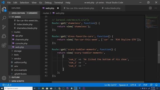Viewport: 160px width, 90px height.
Task: Open the Extensions view
Action: click(x=4, y=45)
